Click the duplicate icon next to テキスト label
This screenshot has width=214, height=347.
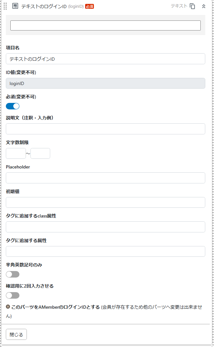tap(193, 6)
